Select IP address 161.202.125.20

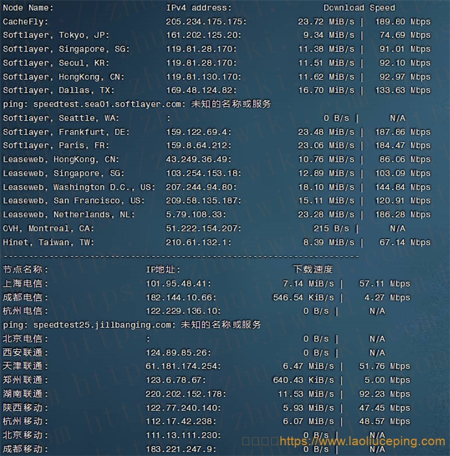click(x=203, y=35)
